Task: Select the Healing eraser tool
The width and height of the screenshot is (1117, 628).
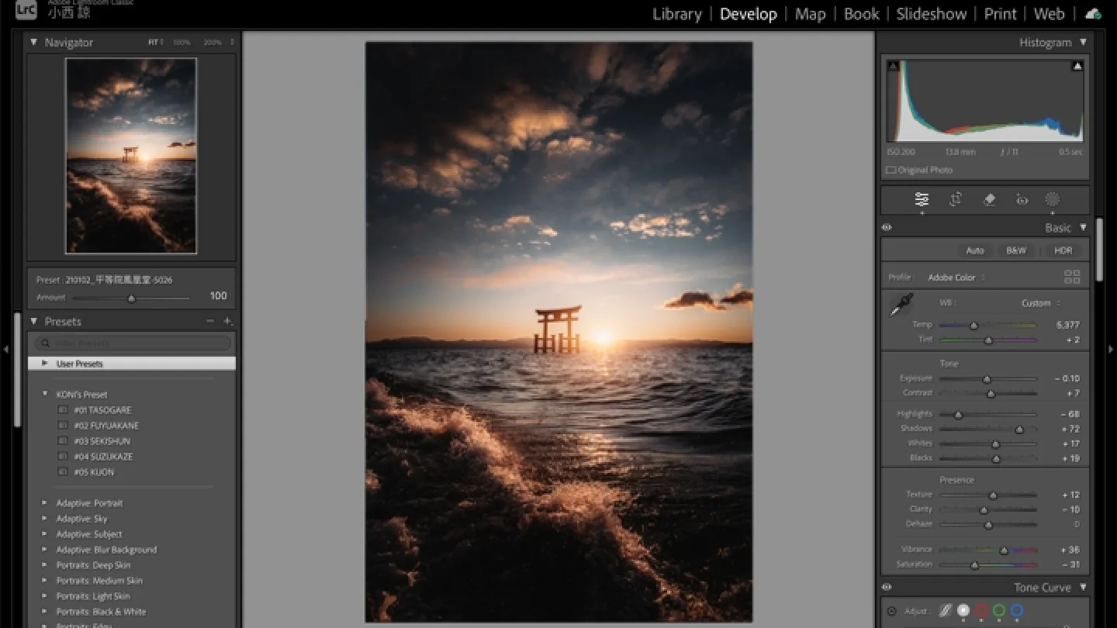Action: [x=989, y=199]
